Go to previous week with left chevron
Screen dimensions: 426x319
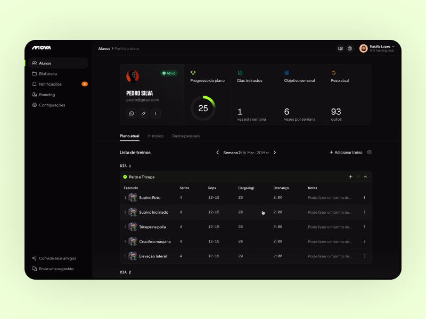[x=217, y=153]
